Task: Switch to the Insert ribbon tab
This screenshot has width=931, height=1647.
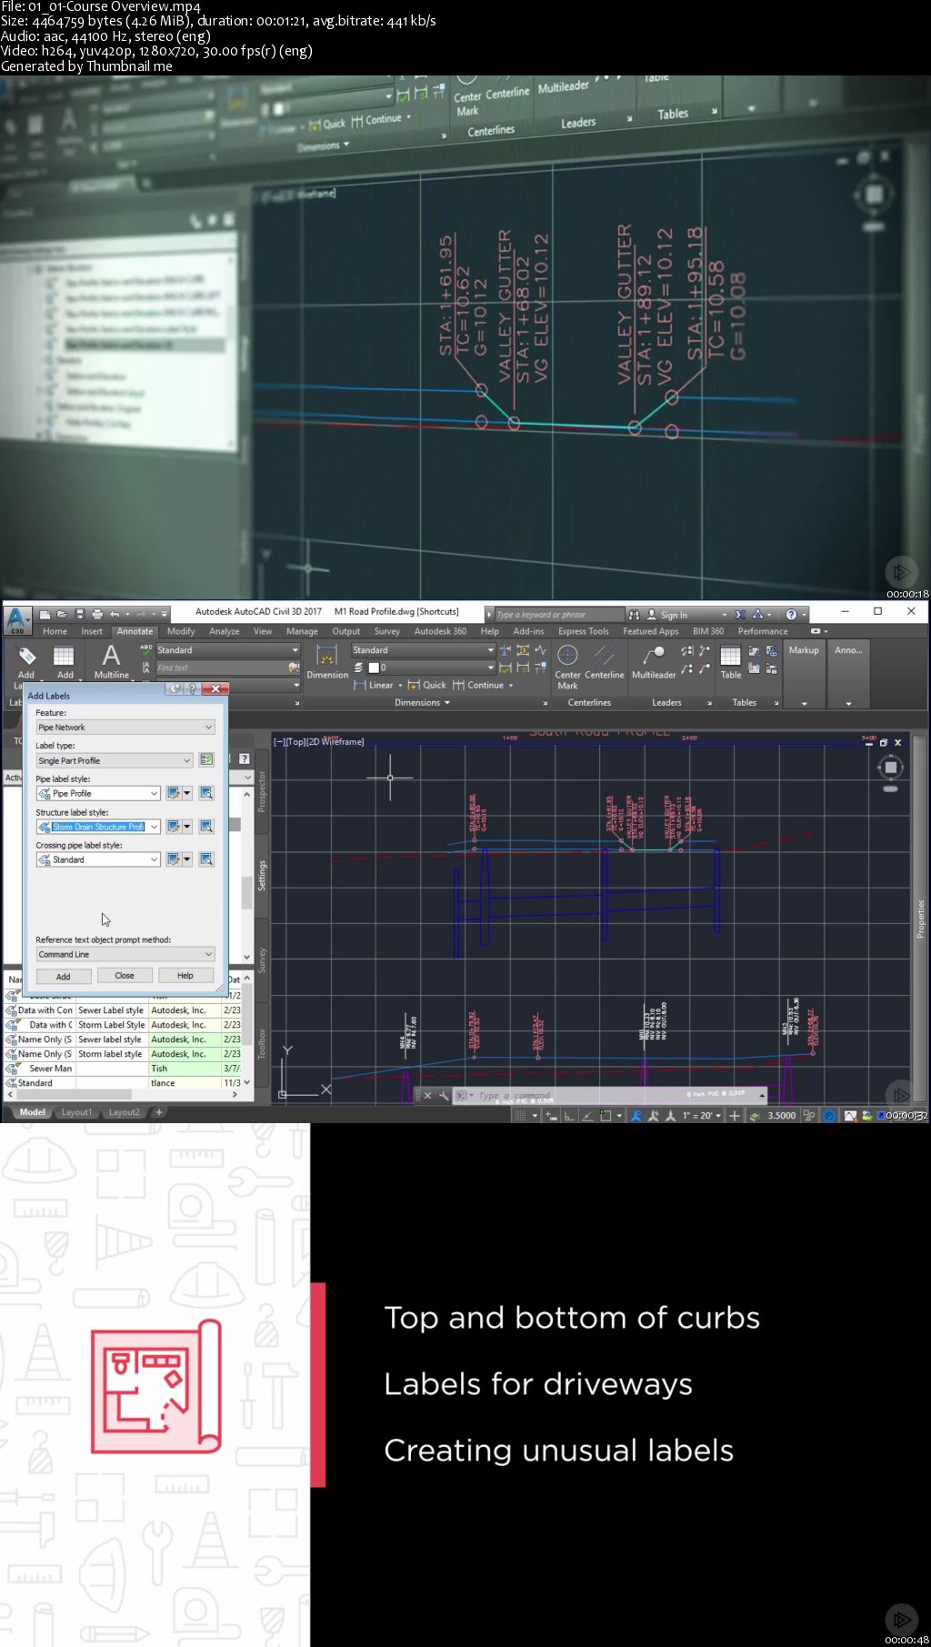Action: pyautogui.click(x=92, y=631)
